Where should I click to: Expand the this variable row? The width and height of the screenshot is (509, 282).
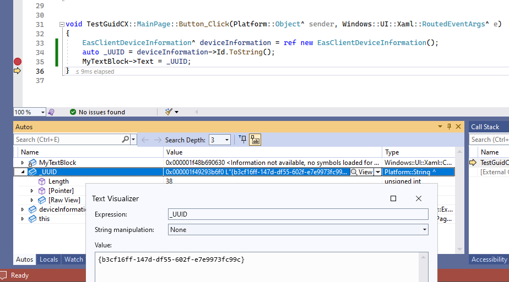[x=23, y=219]
